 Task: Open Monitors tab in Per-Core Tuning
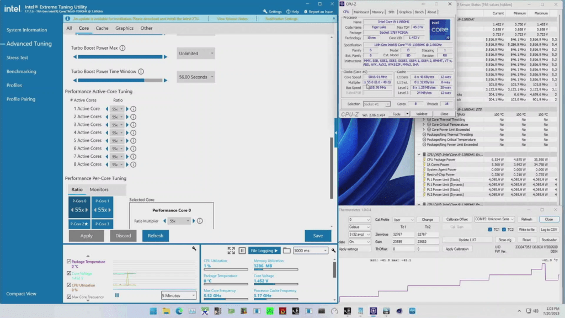99,189
